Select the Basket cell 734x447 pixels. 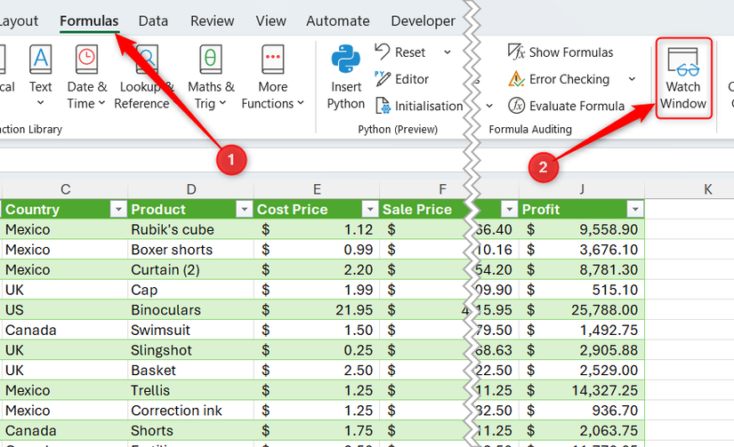point(191,371)
